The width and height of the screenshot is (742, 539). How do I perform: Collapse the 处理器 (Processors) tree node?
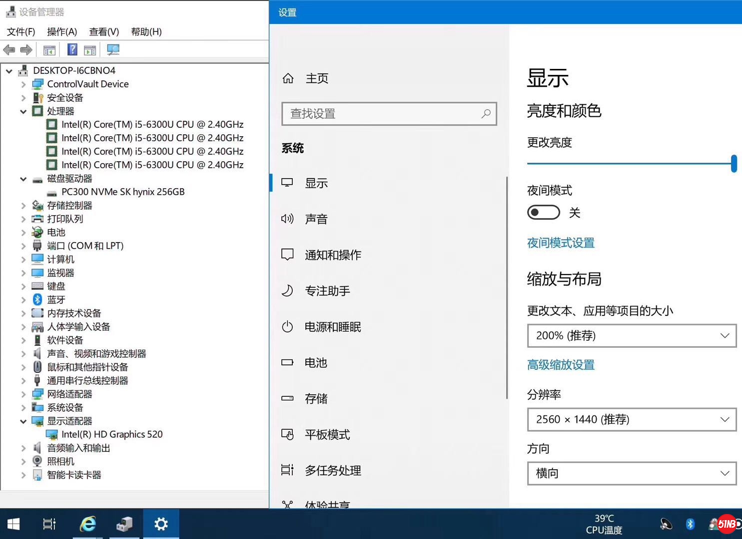tap(23, 111)
